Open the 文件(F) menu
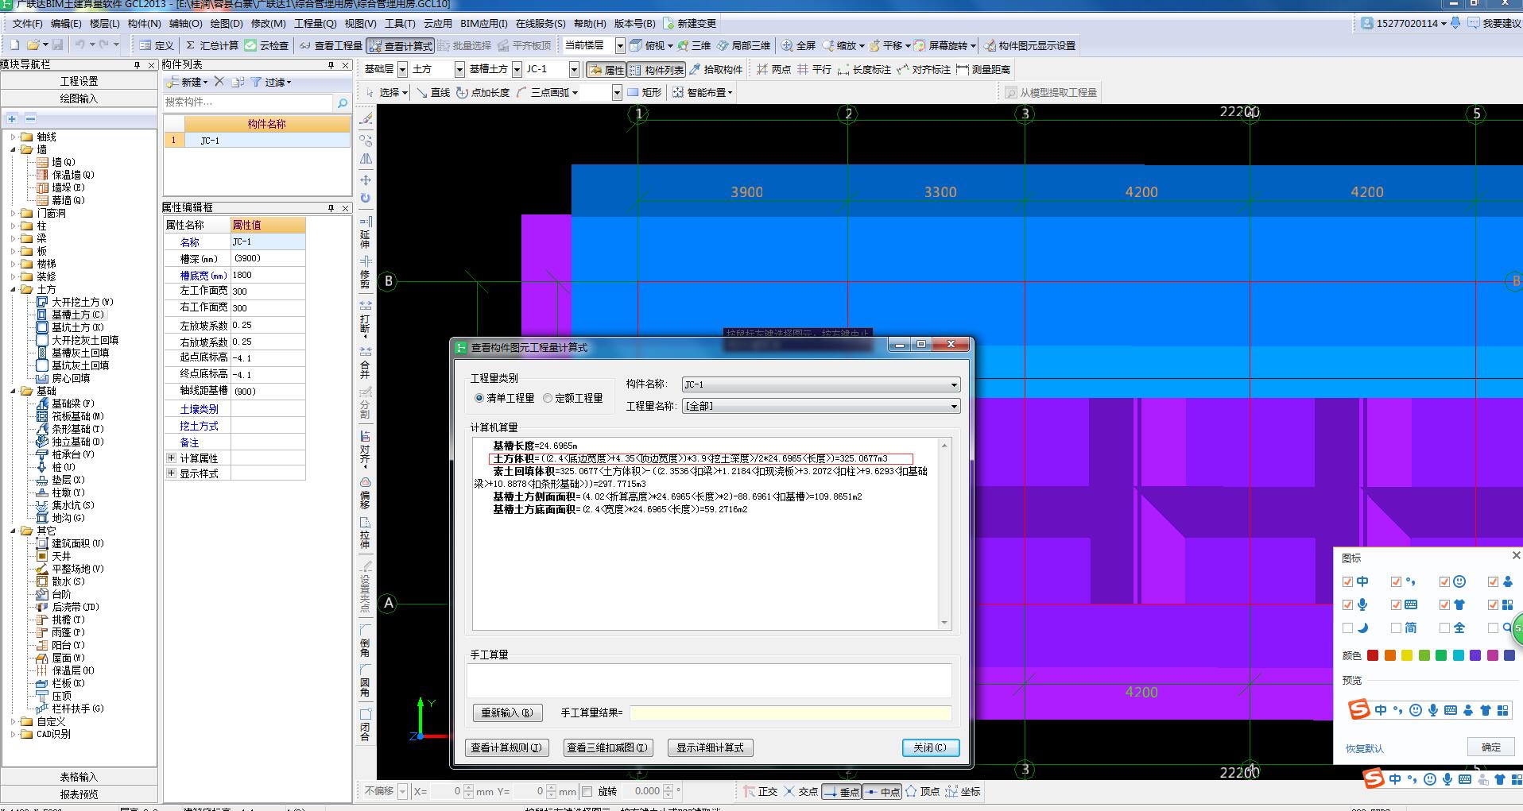The height and width of the screenshot is (811, 1523). click(x=28, y=23)
